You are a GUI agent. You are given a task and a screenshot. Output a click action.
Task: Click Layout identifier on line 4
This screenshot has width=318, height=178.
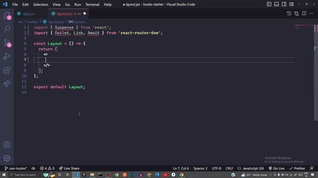pos(55,44)
